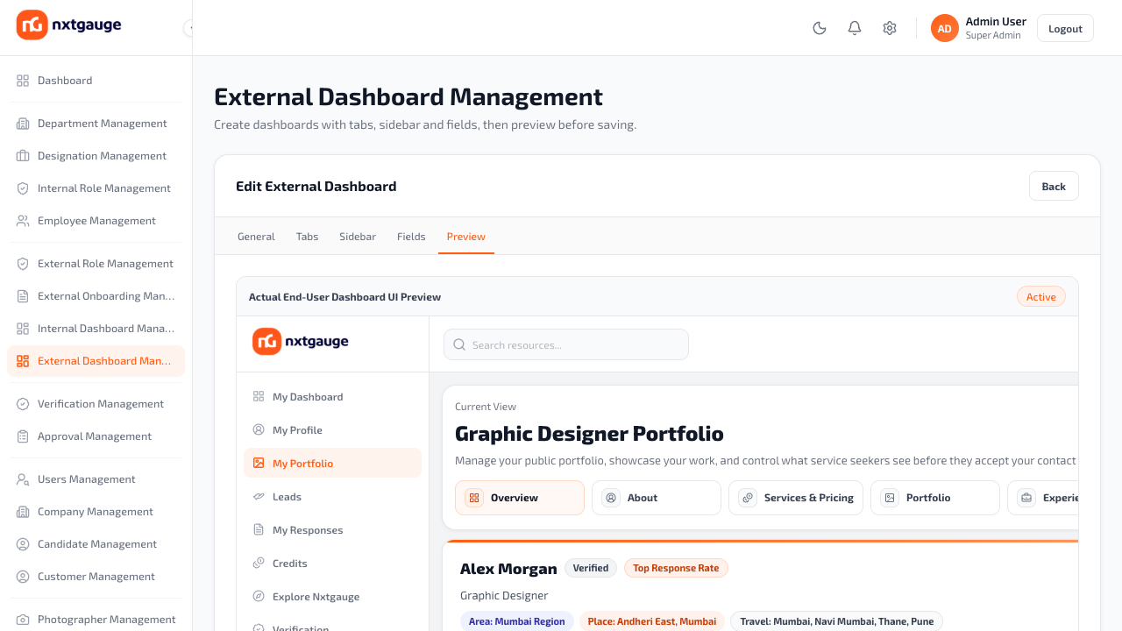Switch to the Sidebar tab

358,237
